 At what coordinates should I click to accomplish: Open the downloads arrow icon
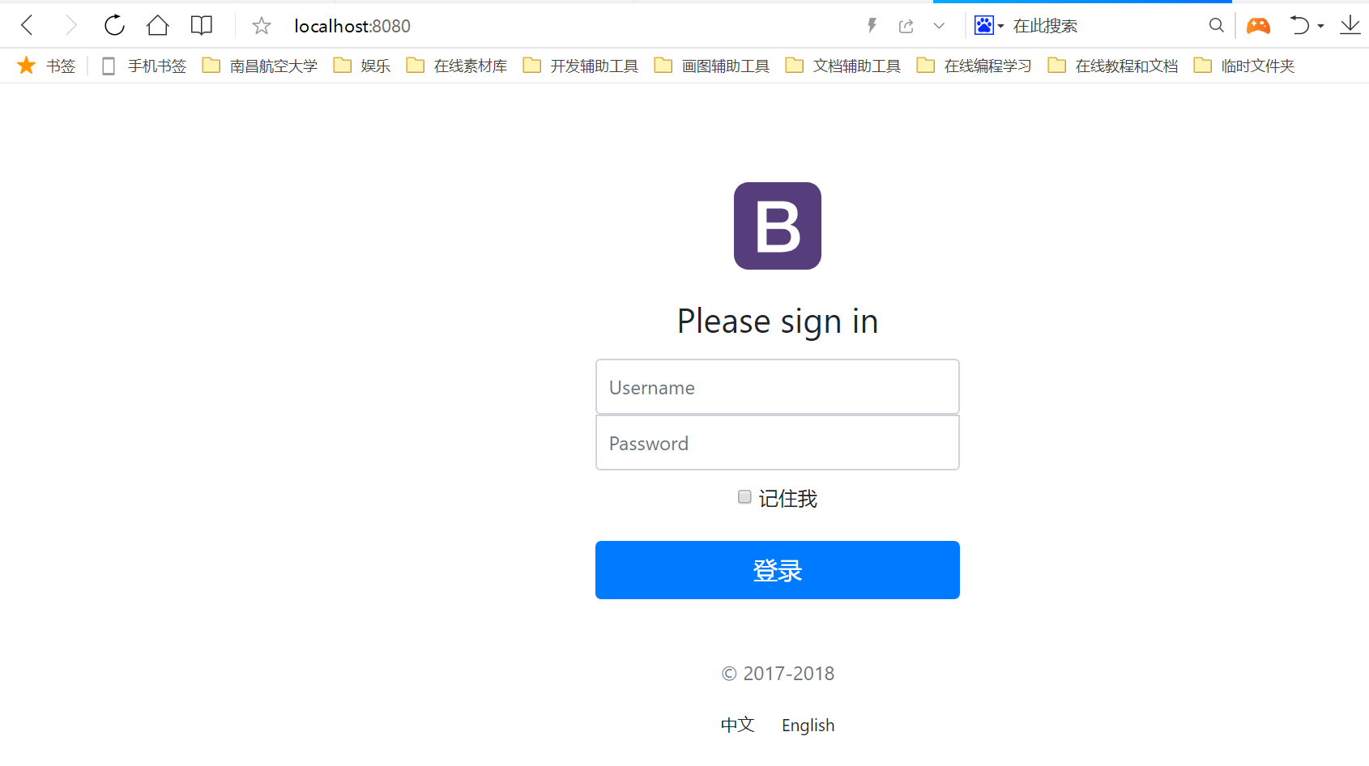click(1350, 26)
